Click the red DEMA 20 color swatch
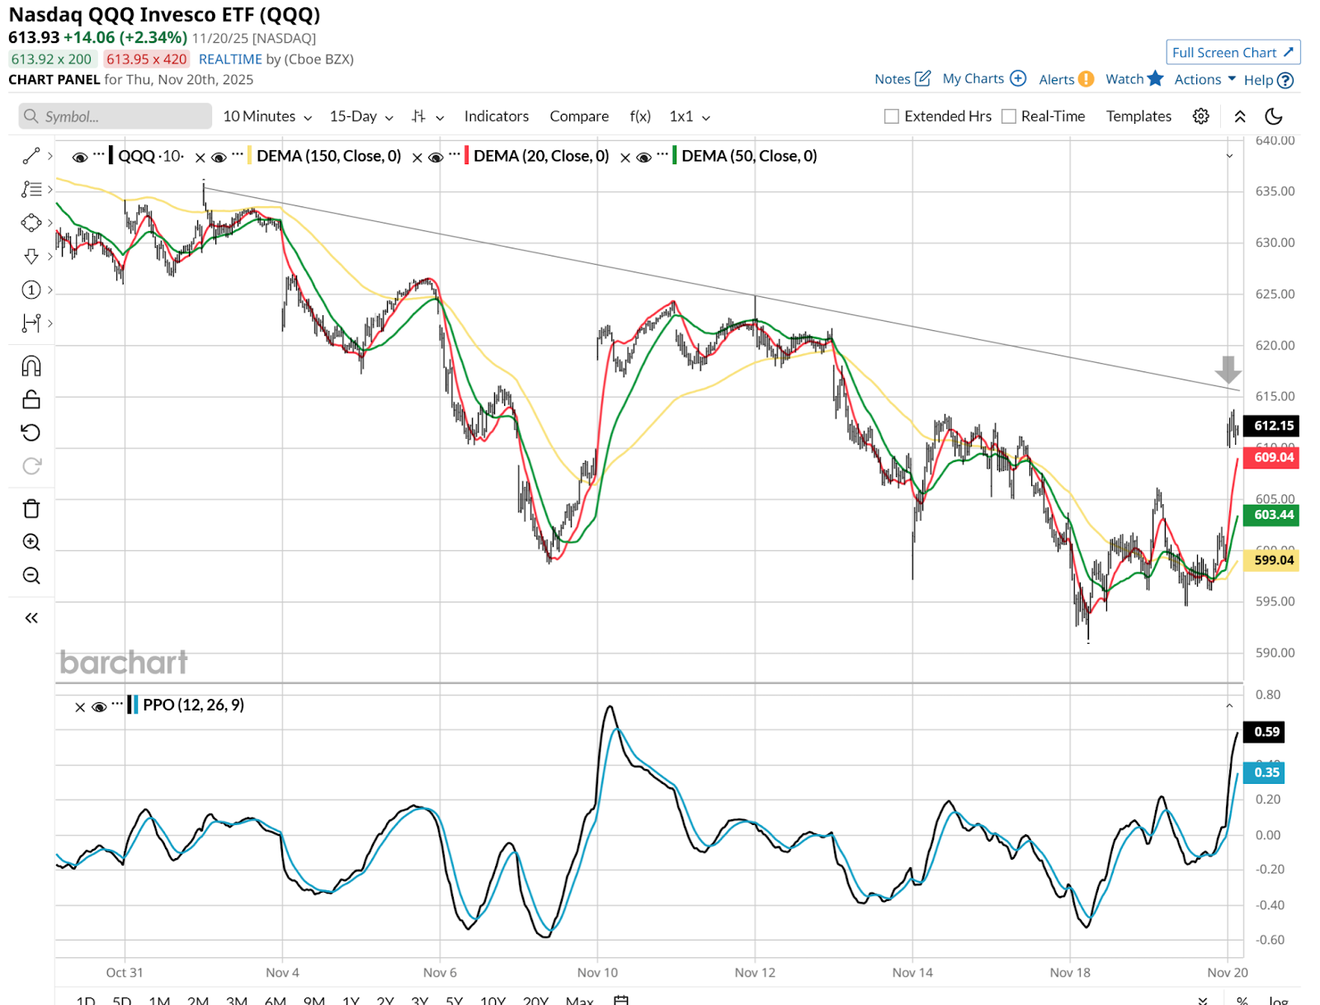The image size is (1320, 1005). pos(467,156)
